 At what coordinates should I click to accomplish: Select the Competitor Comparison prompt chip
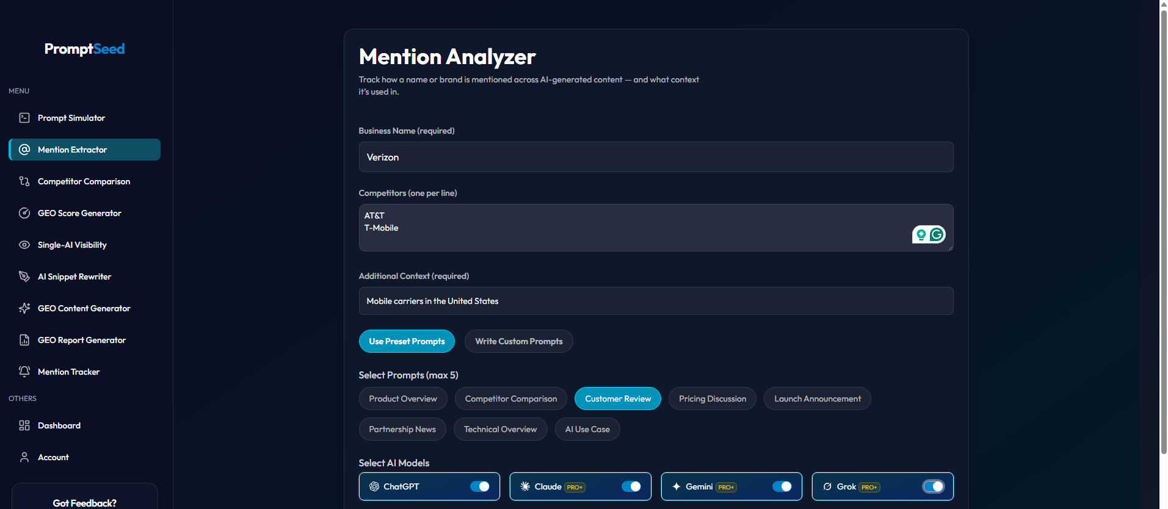511,399
